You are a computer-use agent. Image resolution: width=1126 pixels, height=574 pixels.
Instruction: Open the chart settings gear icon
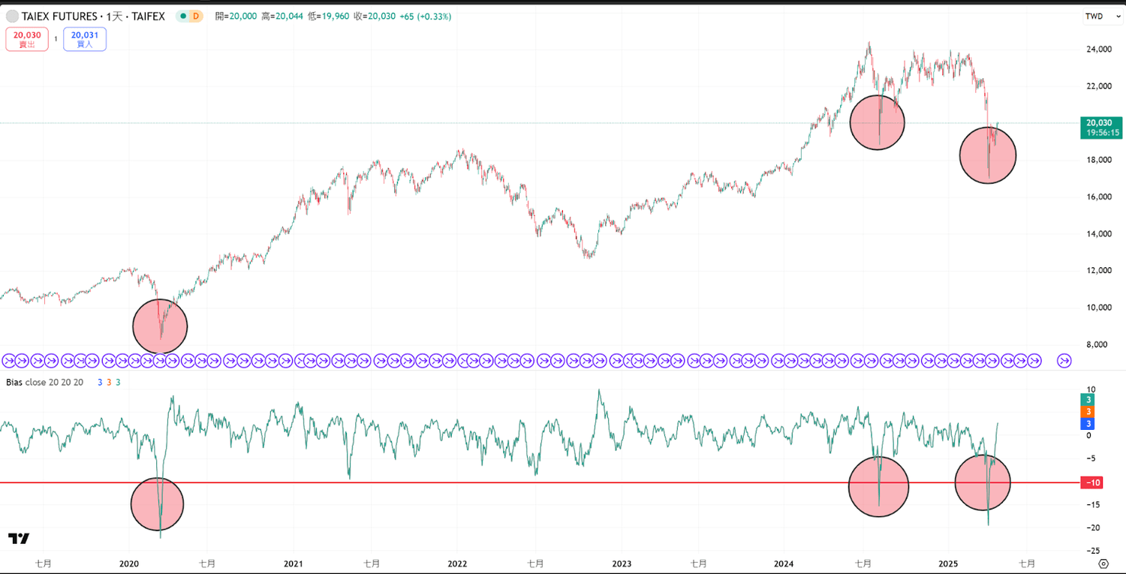pos(1103,563)
